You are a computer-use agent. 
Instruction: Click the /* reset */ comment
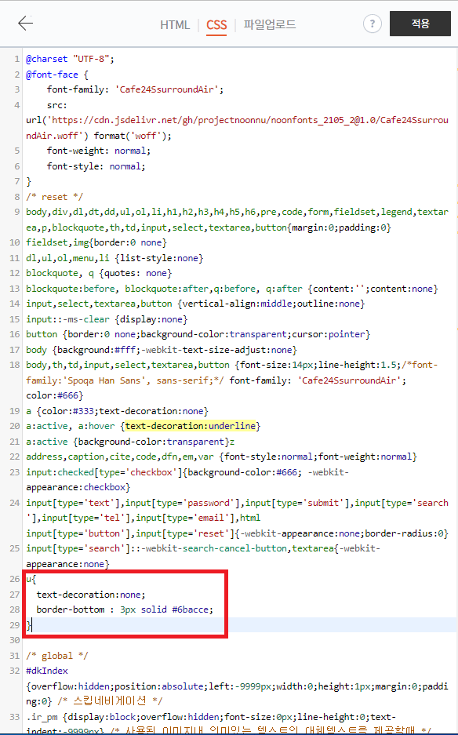[x=54, y=197]
